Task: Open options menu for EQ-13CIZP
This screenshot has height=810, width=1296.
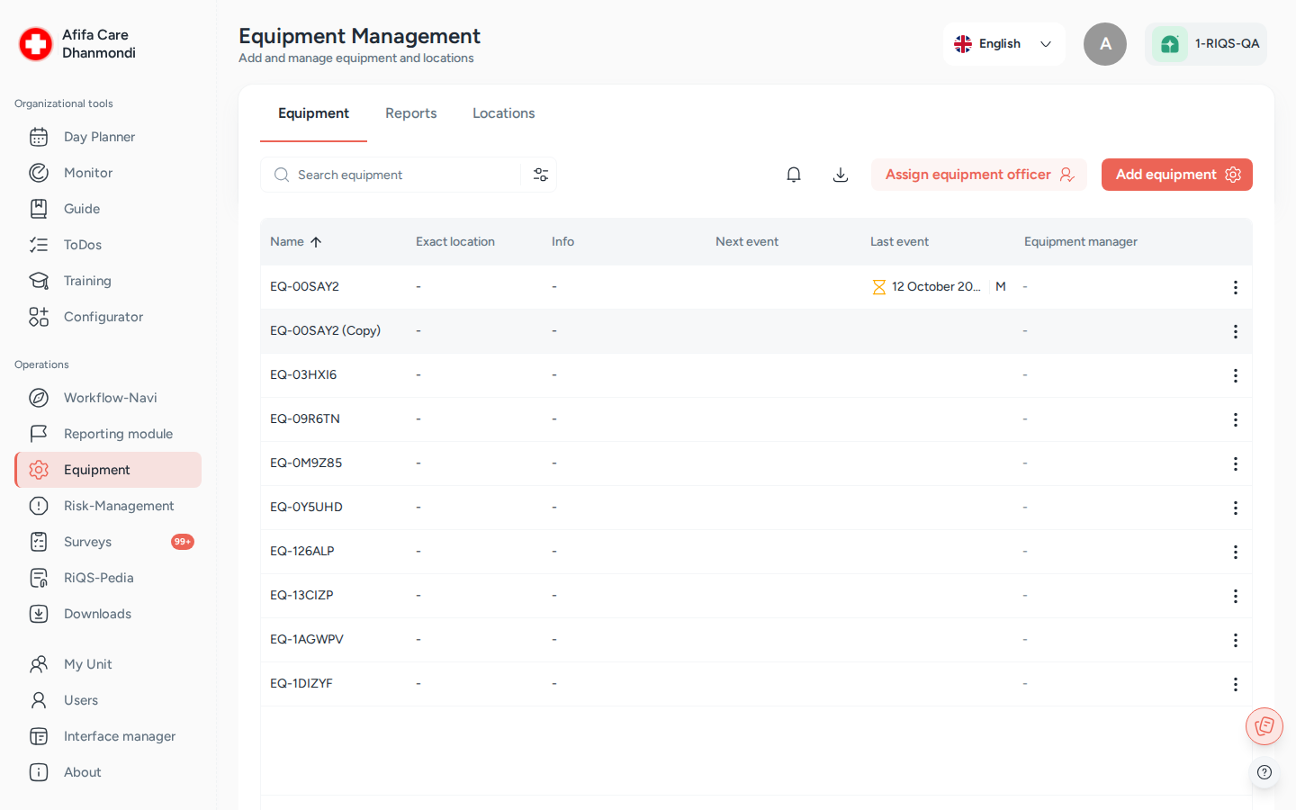Action: tap(1236, 596)
